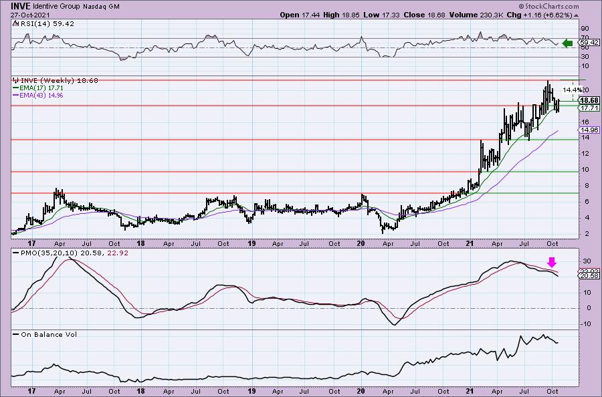Click the up-triangle icon after the Chg value
The width and height of the screenshot is (602, 397).
[x=576, y=15]
